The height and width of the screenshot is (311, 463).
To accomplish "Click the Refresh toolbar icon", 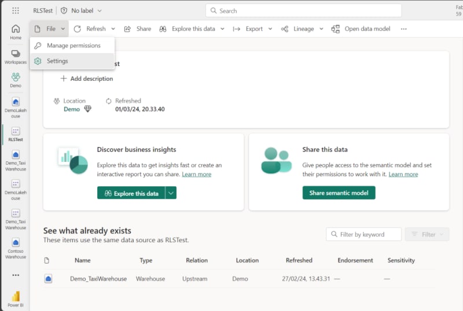I will click(78, 29).
